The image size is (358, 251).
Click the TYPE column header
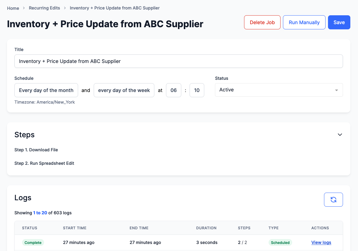pos(273,228)
